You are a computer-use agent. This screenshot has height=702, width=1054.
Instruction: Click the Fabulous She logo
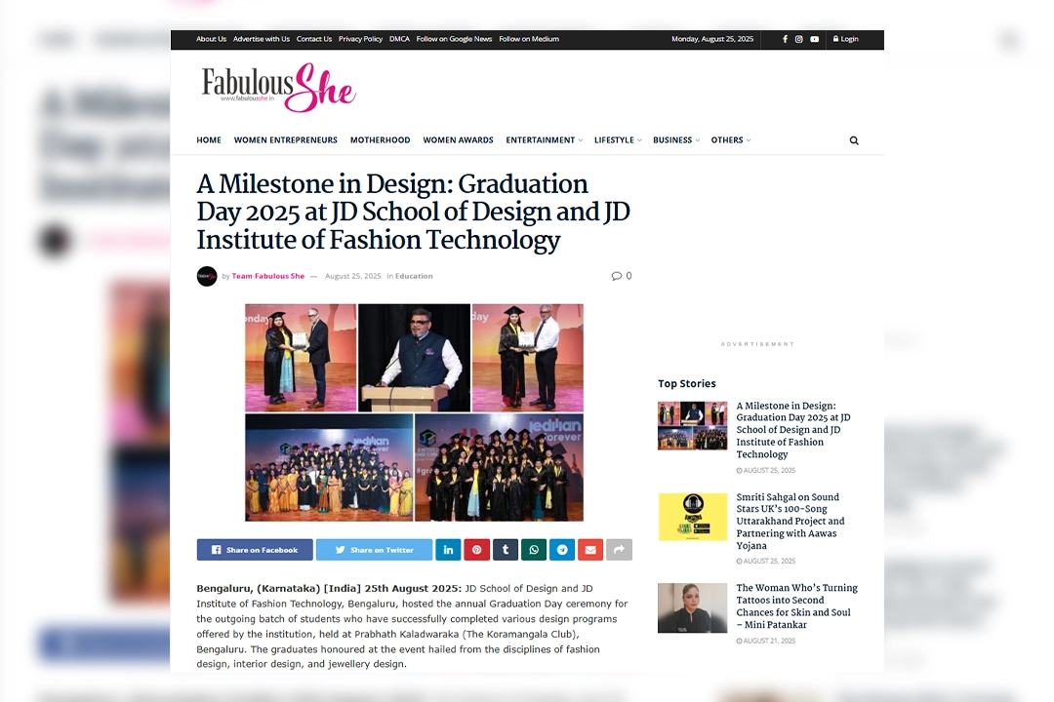pos(278,88)
